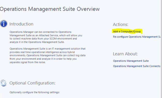Open Operations Management Suite learn-about link

[x=131, y=61]
